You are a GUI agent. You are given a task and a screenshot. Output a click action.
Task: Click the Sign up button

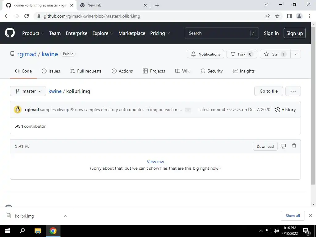(x=295, y=33)
